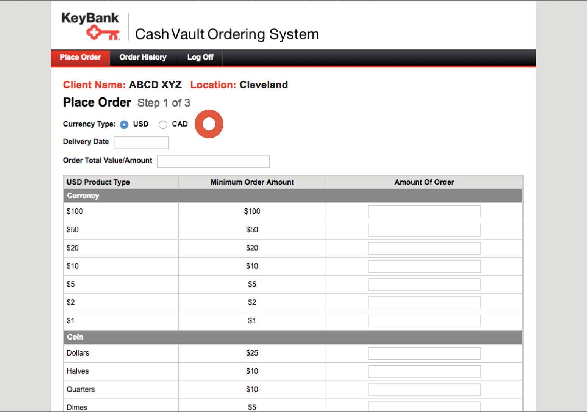This screenshot has width=587, height=412.
Task: Click amount field for $5 currency
Action: (424, 284)
